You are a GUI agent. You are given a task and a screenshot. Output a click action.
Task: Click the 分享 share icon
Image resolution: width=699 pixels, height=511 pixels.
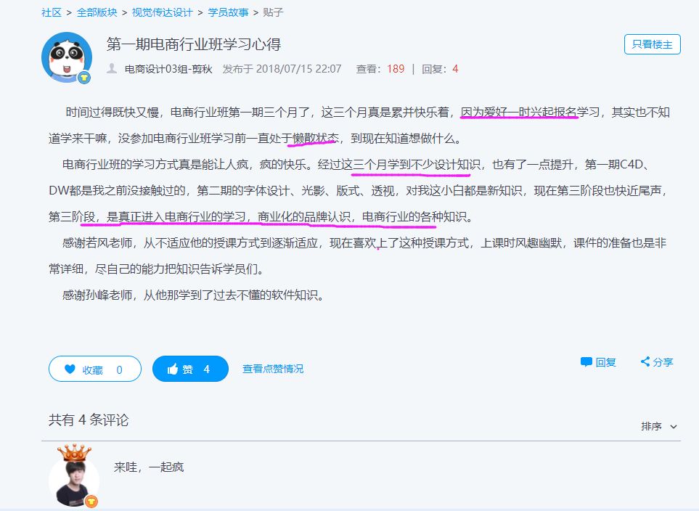click(645, 361)
